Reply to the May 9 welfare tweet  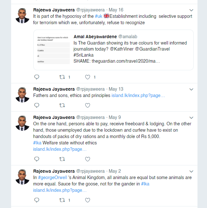pos(37,159)
